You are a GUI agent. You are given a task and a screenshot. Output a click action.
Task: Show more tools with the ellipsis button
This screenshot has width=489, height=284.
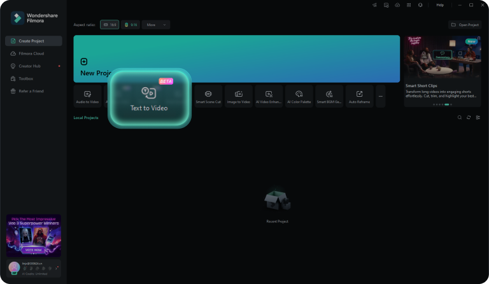click(381, 96)
